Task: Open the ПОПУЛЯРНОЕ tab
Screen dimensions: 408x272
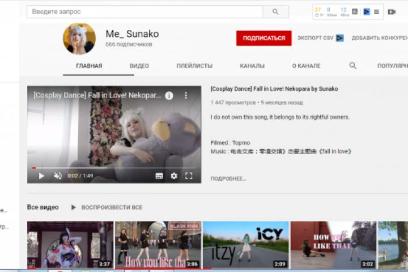Action: (392, 66)
